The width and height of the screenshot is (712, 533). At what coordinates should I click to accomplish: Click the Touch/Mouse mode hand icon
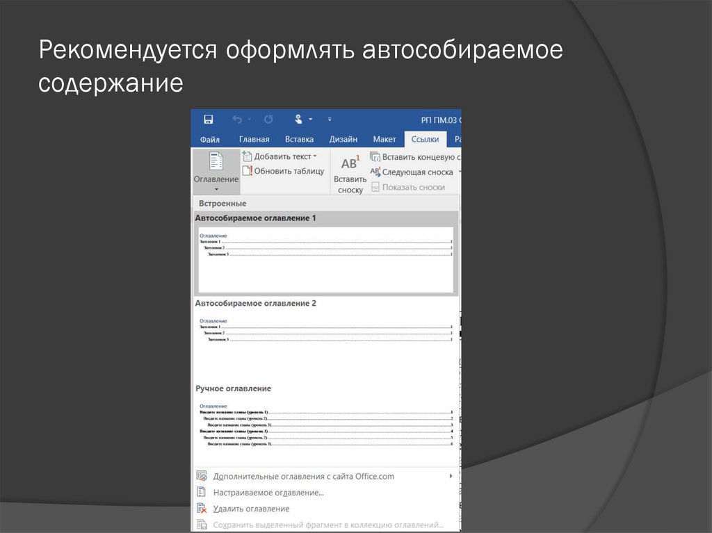coord(299,120)
